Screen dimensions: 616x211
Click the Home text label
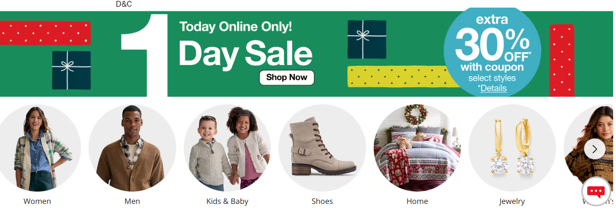click(x=417, y=202)
